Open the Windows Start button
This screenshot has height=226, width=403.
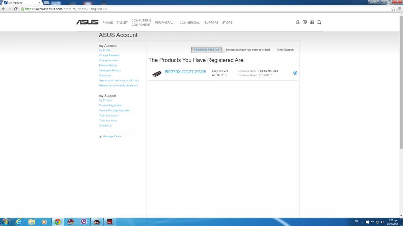[x=6, y=222]
